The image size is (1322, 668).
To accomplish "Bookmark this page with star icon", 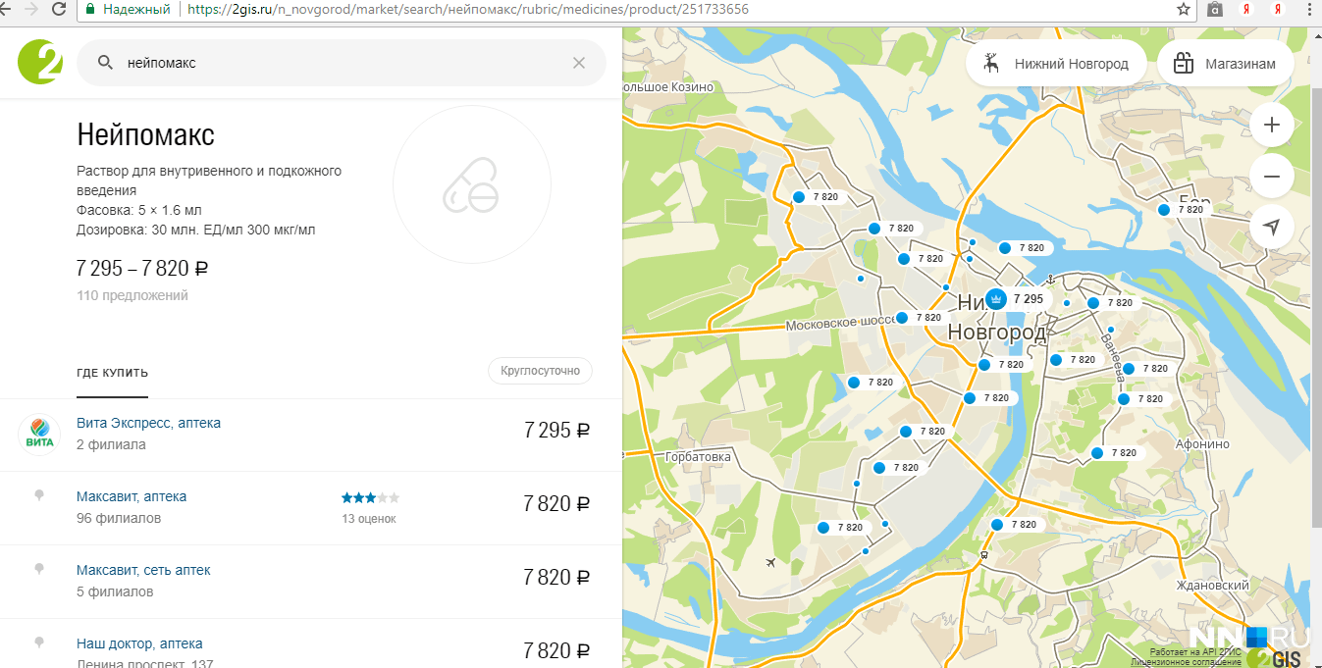I will (x=1184, y=9).
